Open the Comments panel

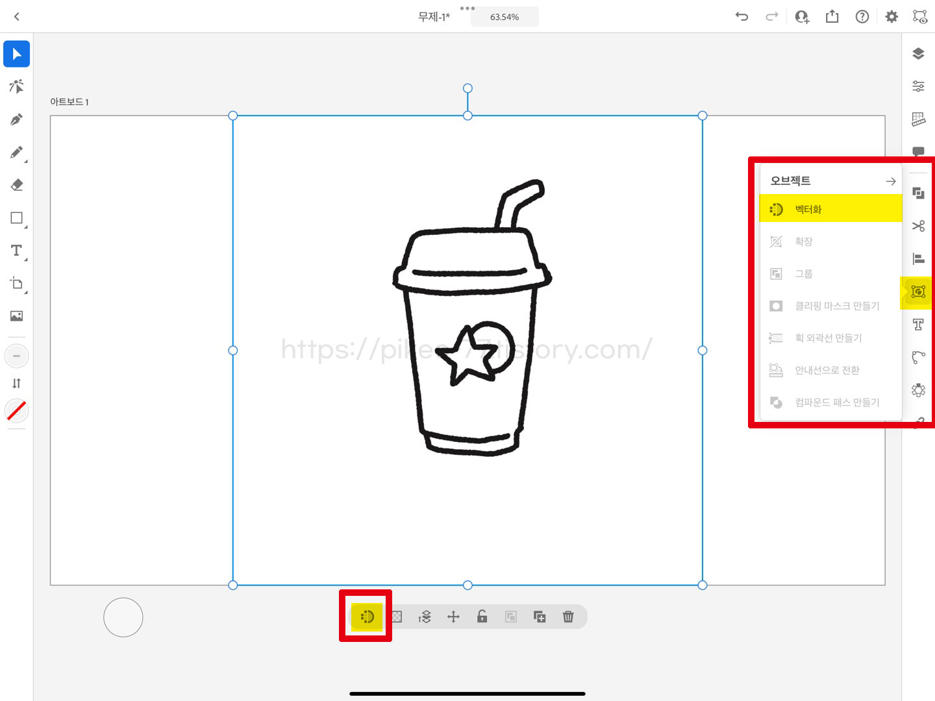pos(918,152)
